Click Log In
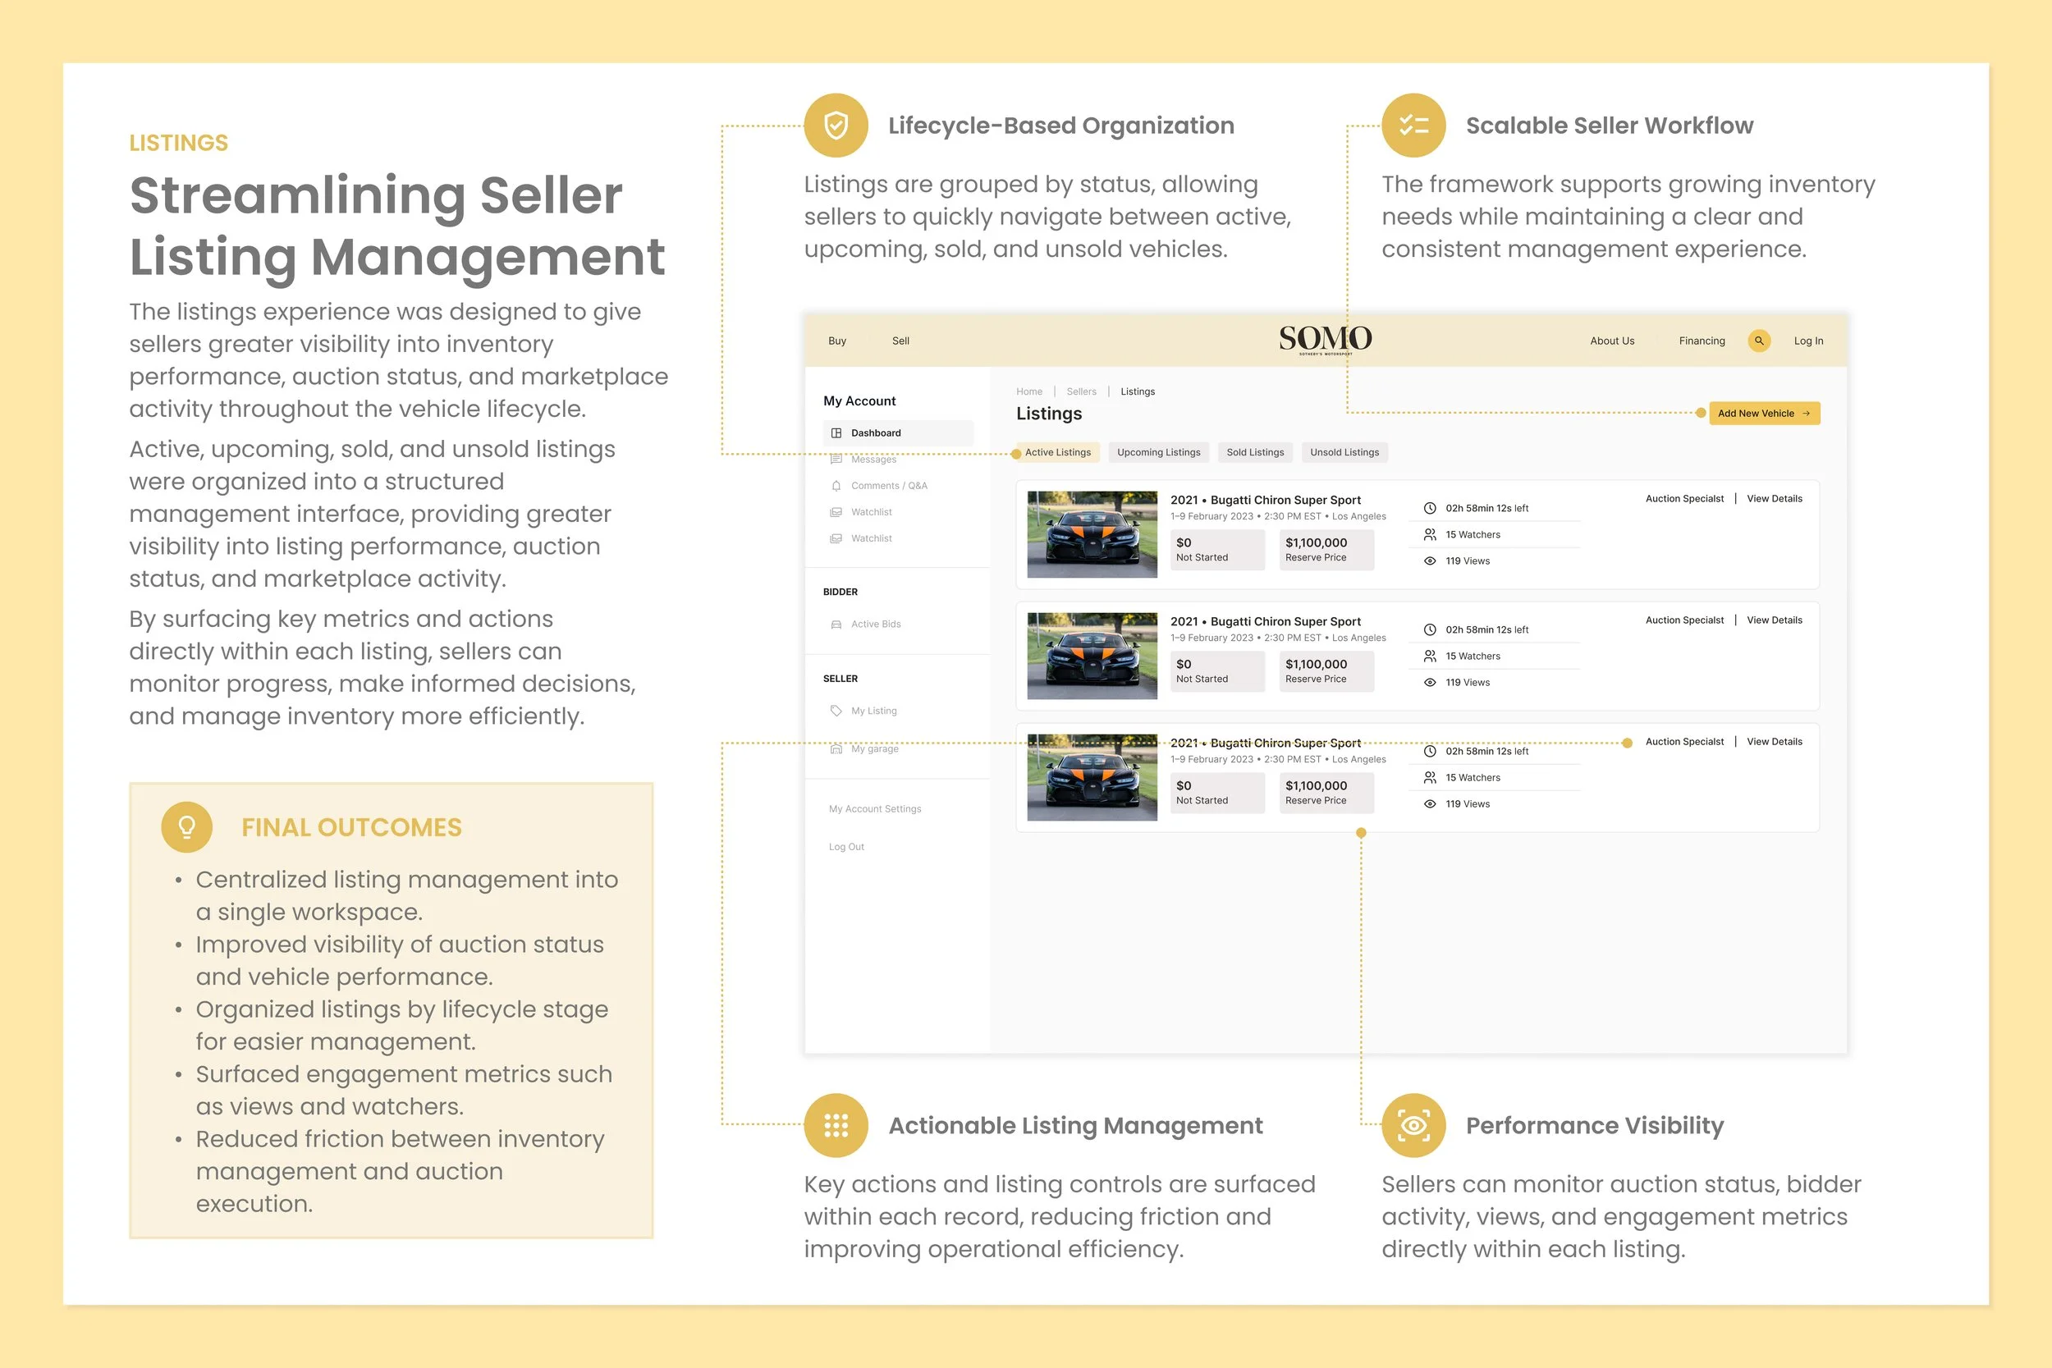This screenshot has width=2052, height=1368. [1807, 341]
